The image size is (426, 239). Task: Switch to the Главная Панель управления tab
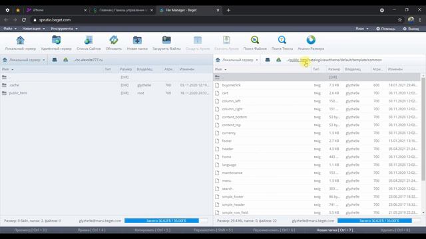(122, 10)
